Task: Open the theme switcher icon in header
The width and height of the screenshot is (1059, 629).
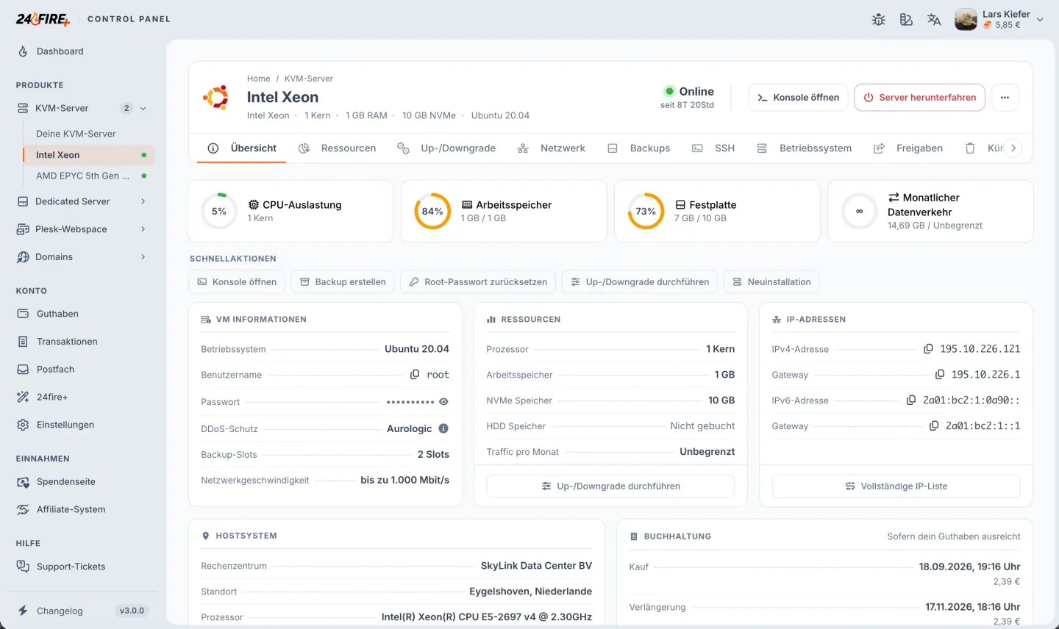Action: click(x=906, y=20)
